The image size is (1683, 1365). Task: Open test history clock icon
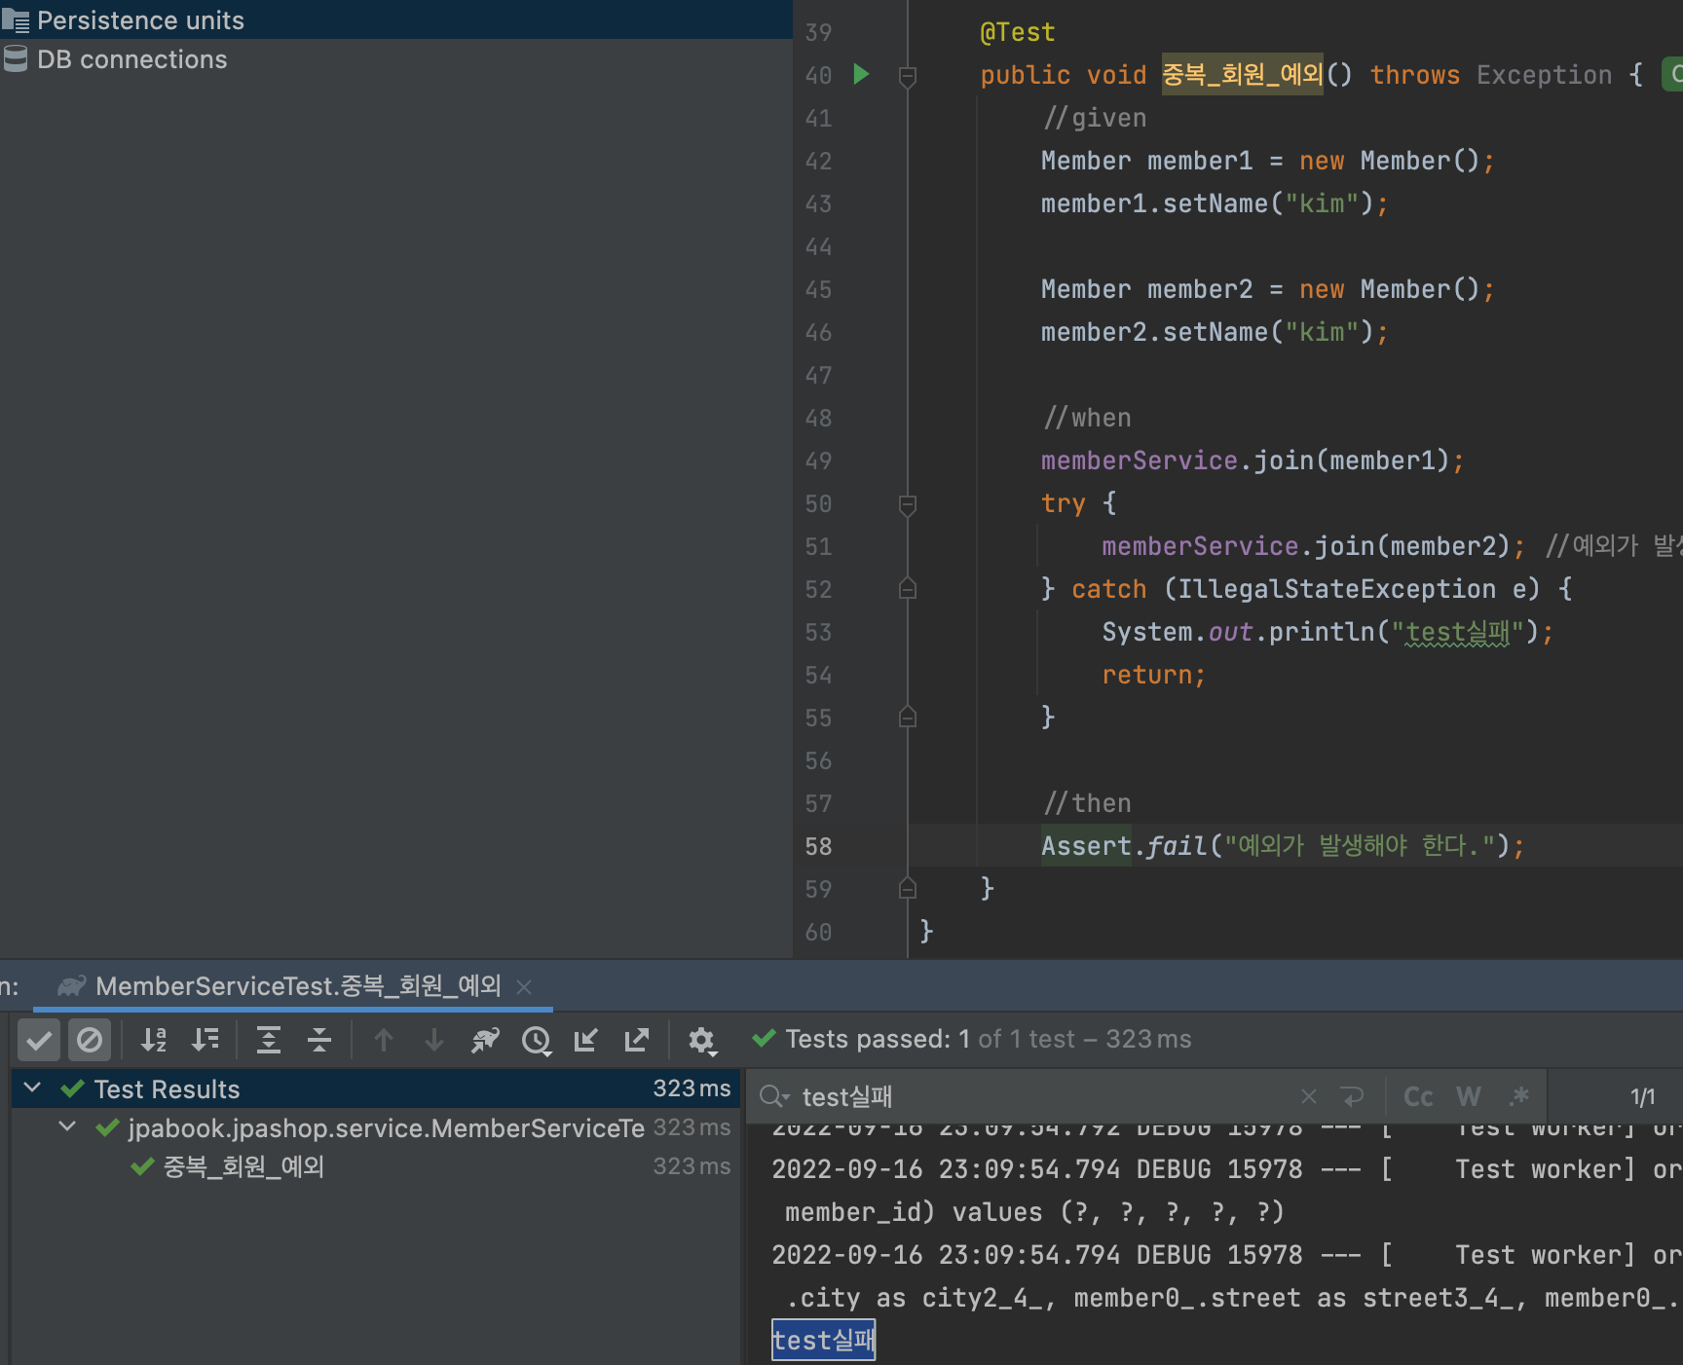coord(537,1041)
